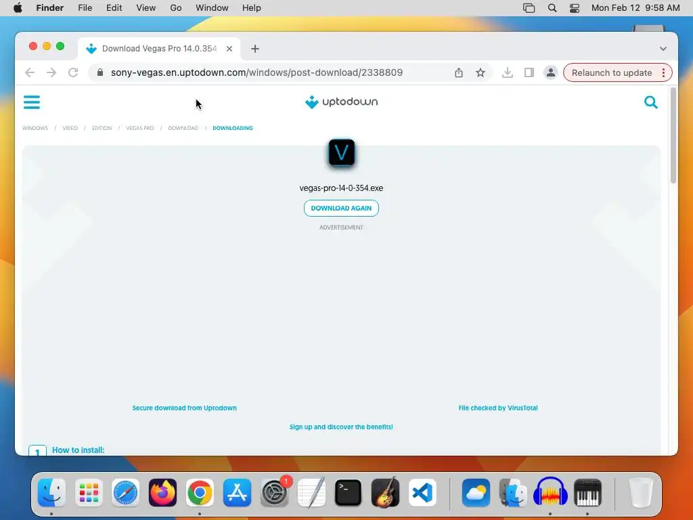Go to VIDEO breadcrumb

click(70, 128)
